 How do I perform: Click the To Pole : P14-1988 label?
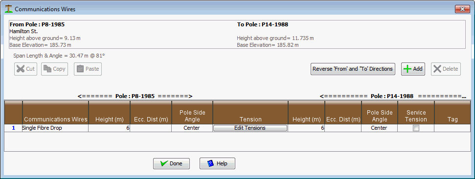(x=262, y=24)
